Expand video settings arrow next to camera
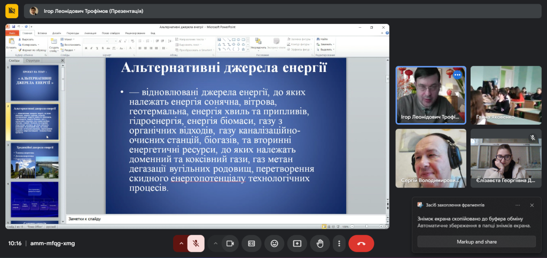 pos(216,244)
